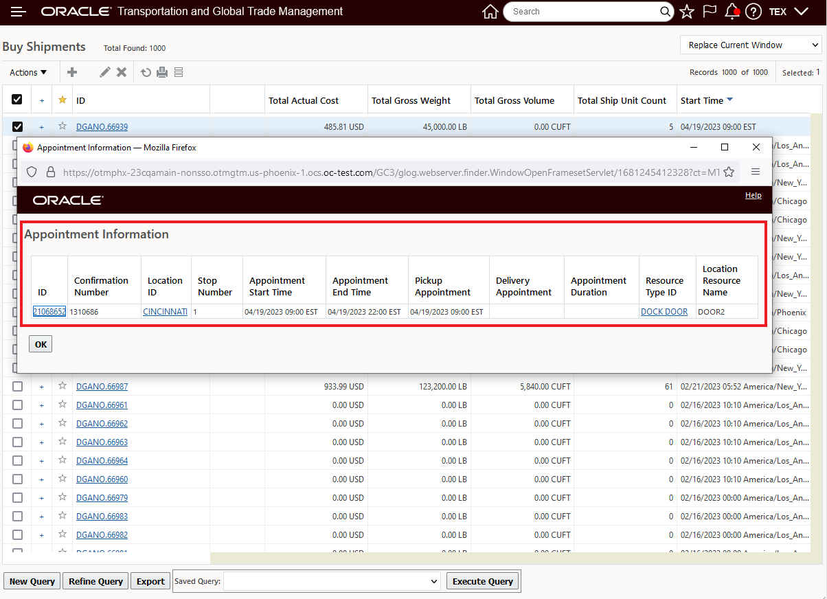This screenshot has height=599, width=827.
Task: Click the Refresh icon in toolbar
Action: (146, 72)
